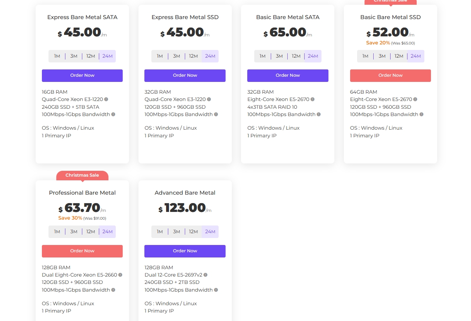Click info icon beside Quad-Core Xeon E3-1220 in Express SATA
This screenshot has width=471, height=321.
[x=106, y=99]
